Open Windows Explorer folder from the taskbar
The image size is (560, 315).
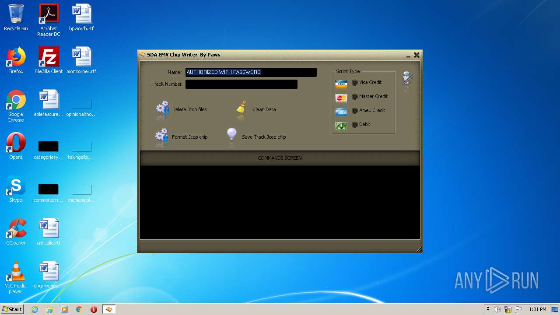tap(49, 309)
